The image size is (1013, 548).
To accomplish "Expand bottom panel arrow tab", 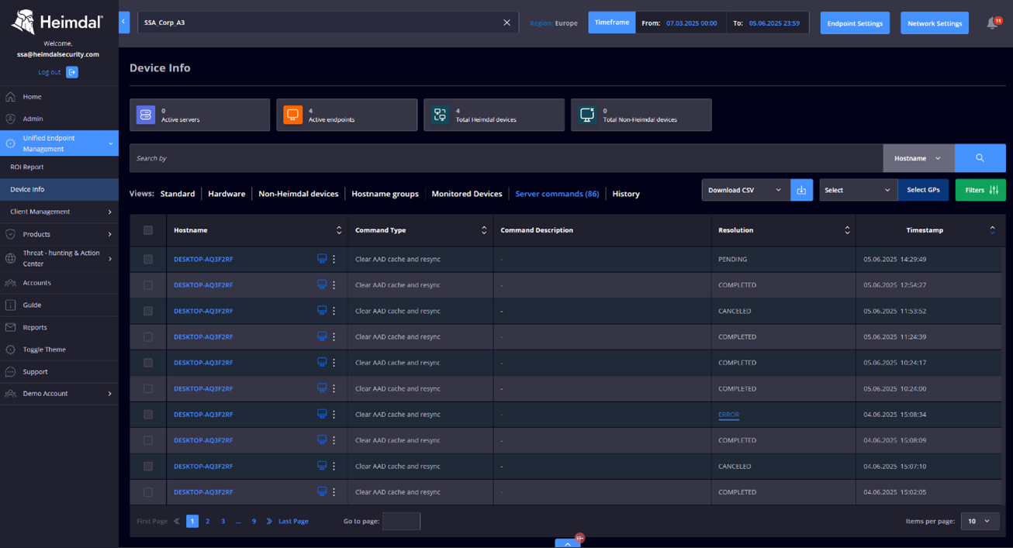I will point(568,543).
